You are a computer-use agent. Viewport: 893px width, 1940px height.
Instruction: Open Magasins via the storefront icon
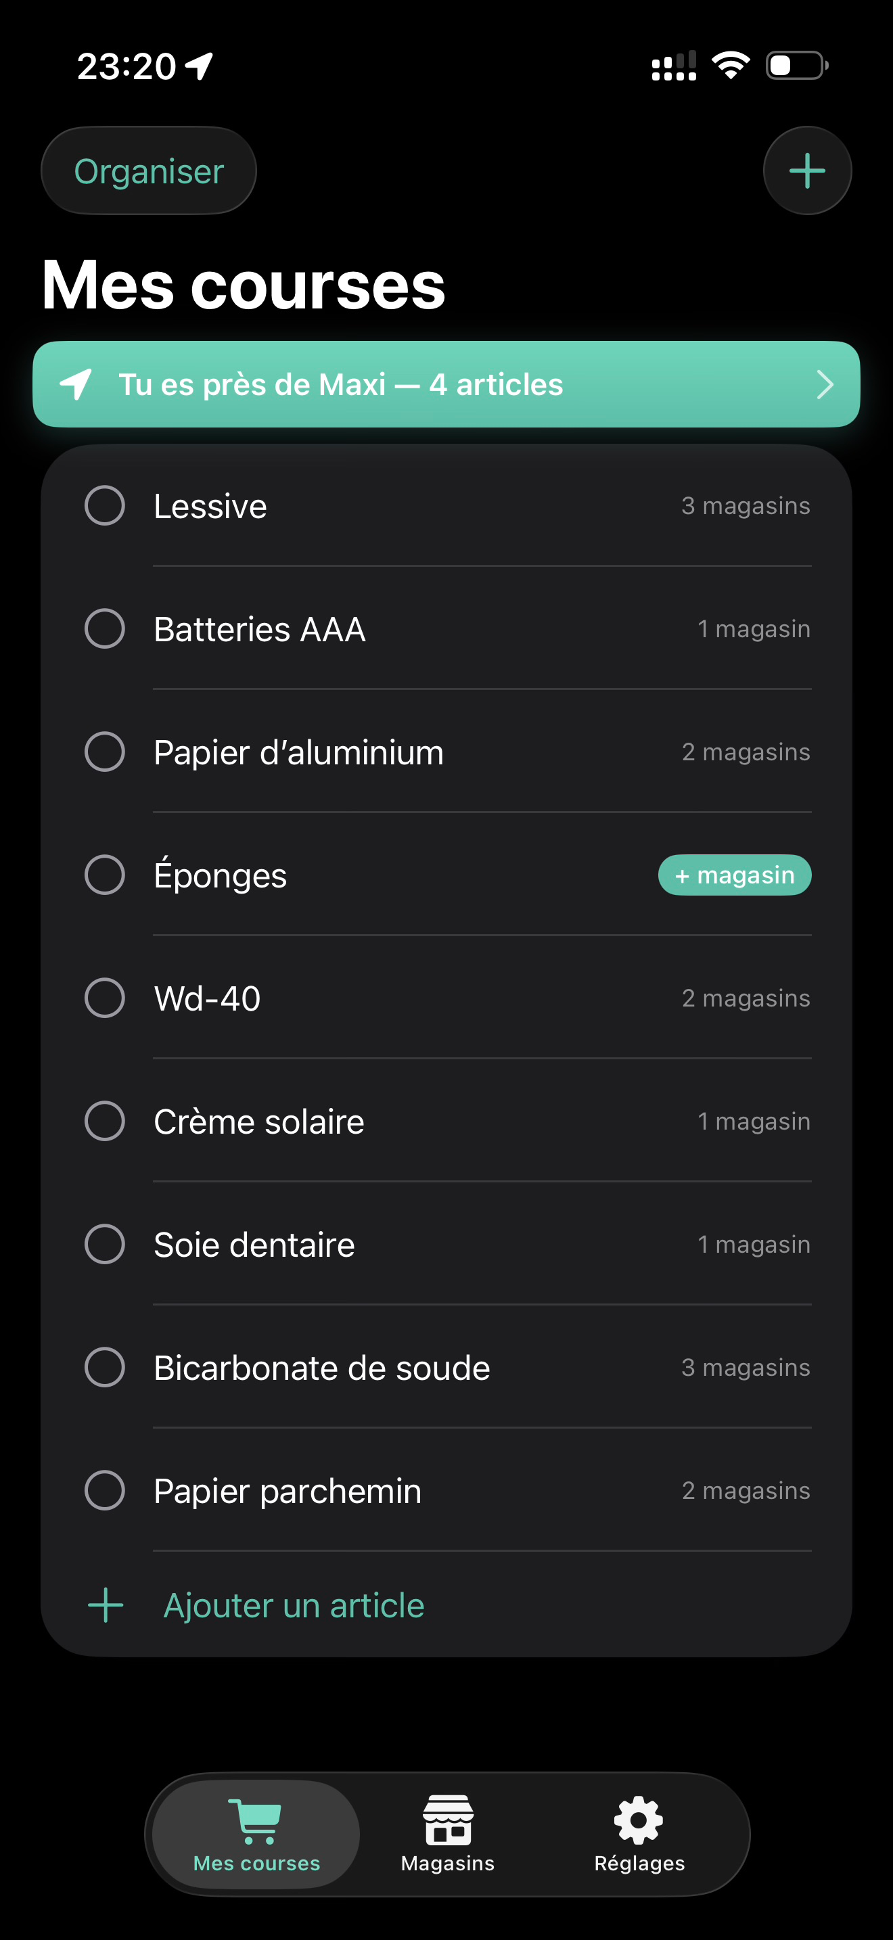(x=448, y=1820)
